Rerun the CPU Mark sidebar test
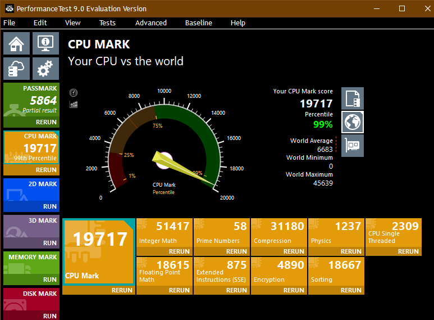This screenshot has height=320, width=434. [31, 170]
